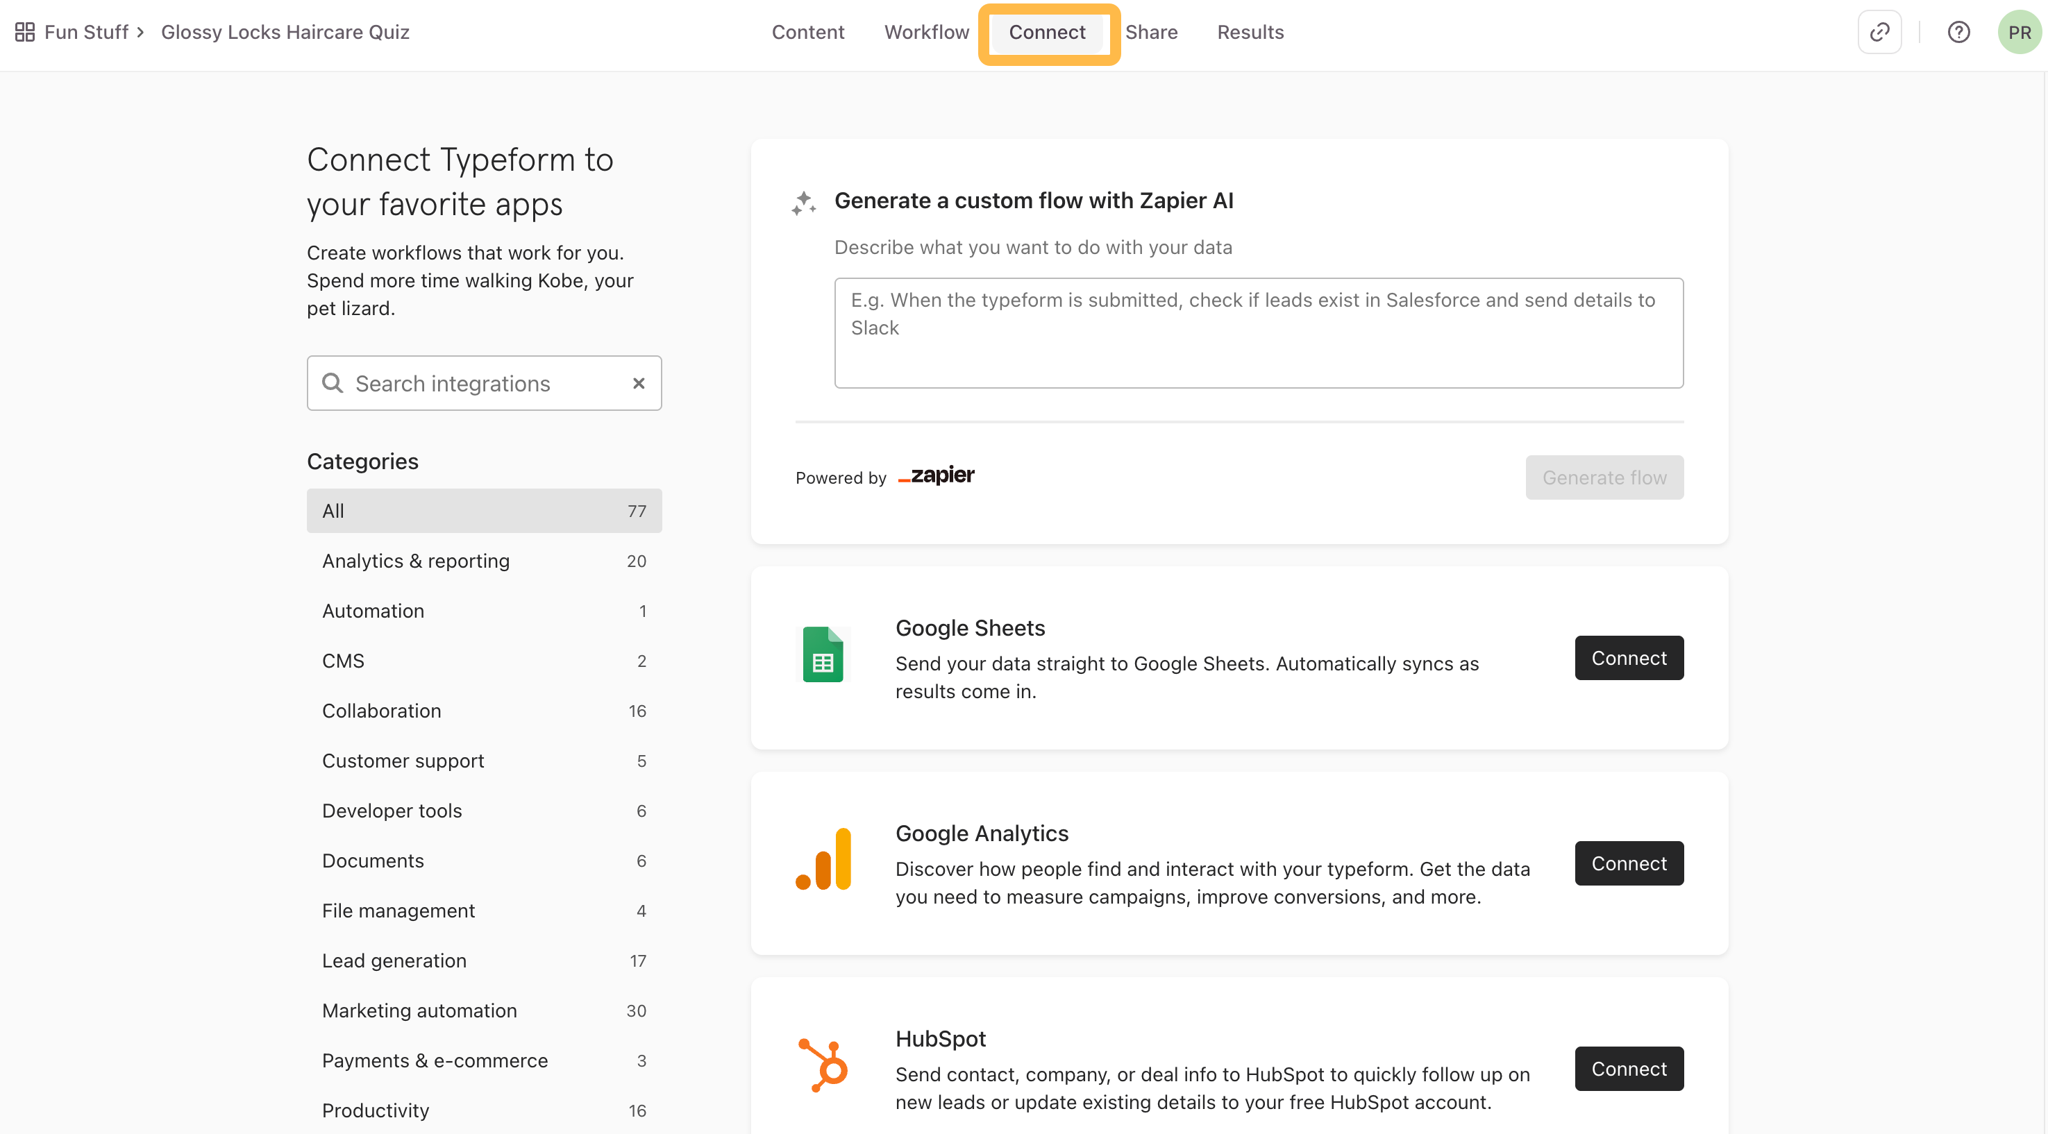Viewport: 2048px width, 1134px height.
Task: Click the copy form link icon
Action: click(x=1879, y=32)
